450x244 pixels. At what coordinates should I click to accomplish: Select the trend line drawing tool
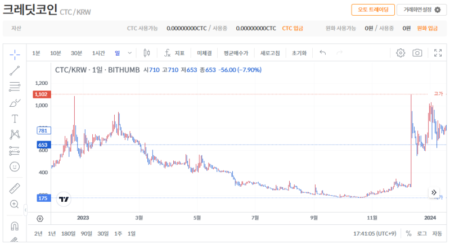(15, 70)
